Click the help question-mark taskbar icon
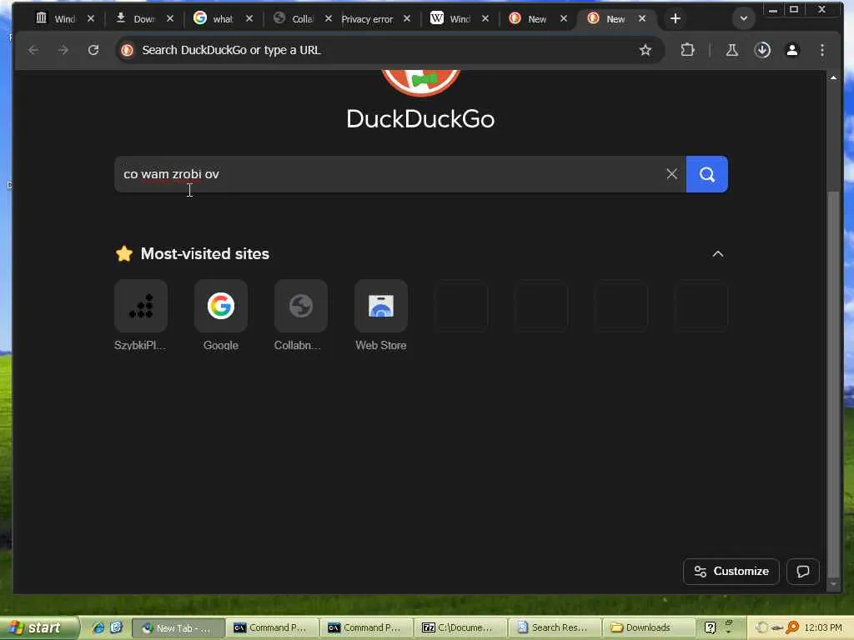 [710, 628]
